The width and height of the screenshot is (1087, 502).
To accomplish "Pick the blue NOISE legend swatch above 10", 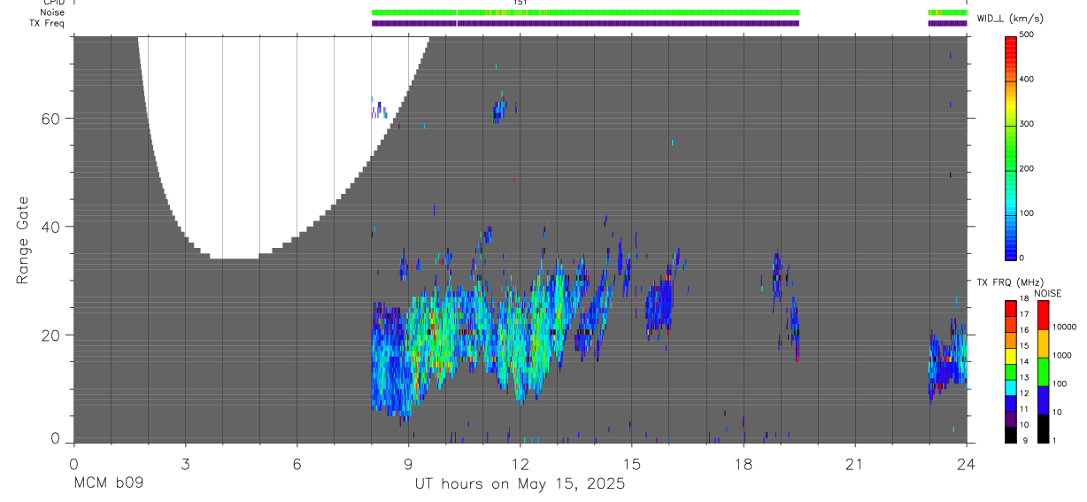I will (1043, 400).
